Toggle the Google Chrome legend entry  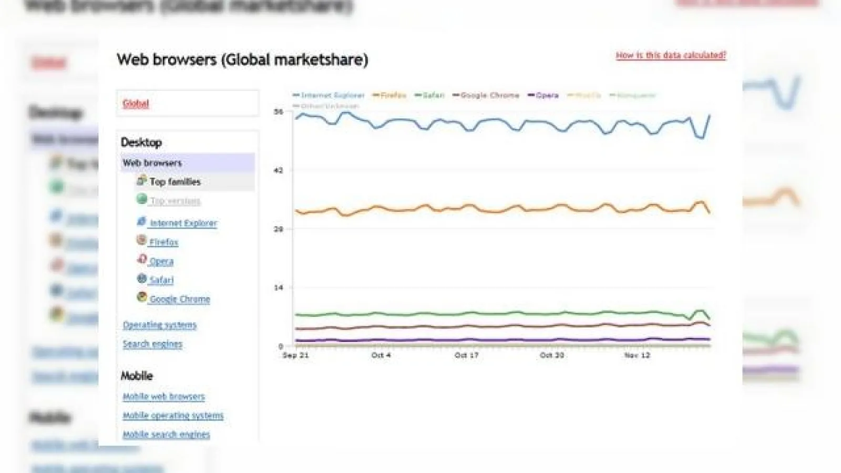486,95
